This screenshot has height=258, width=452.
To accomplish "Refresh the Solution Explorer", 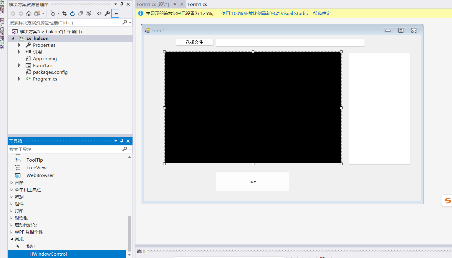I will point(72,13).
